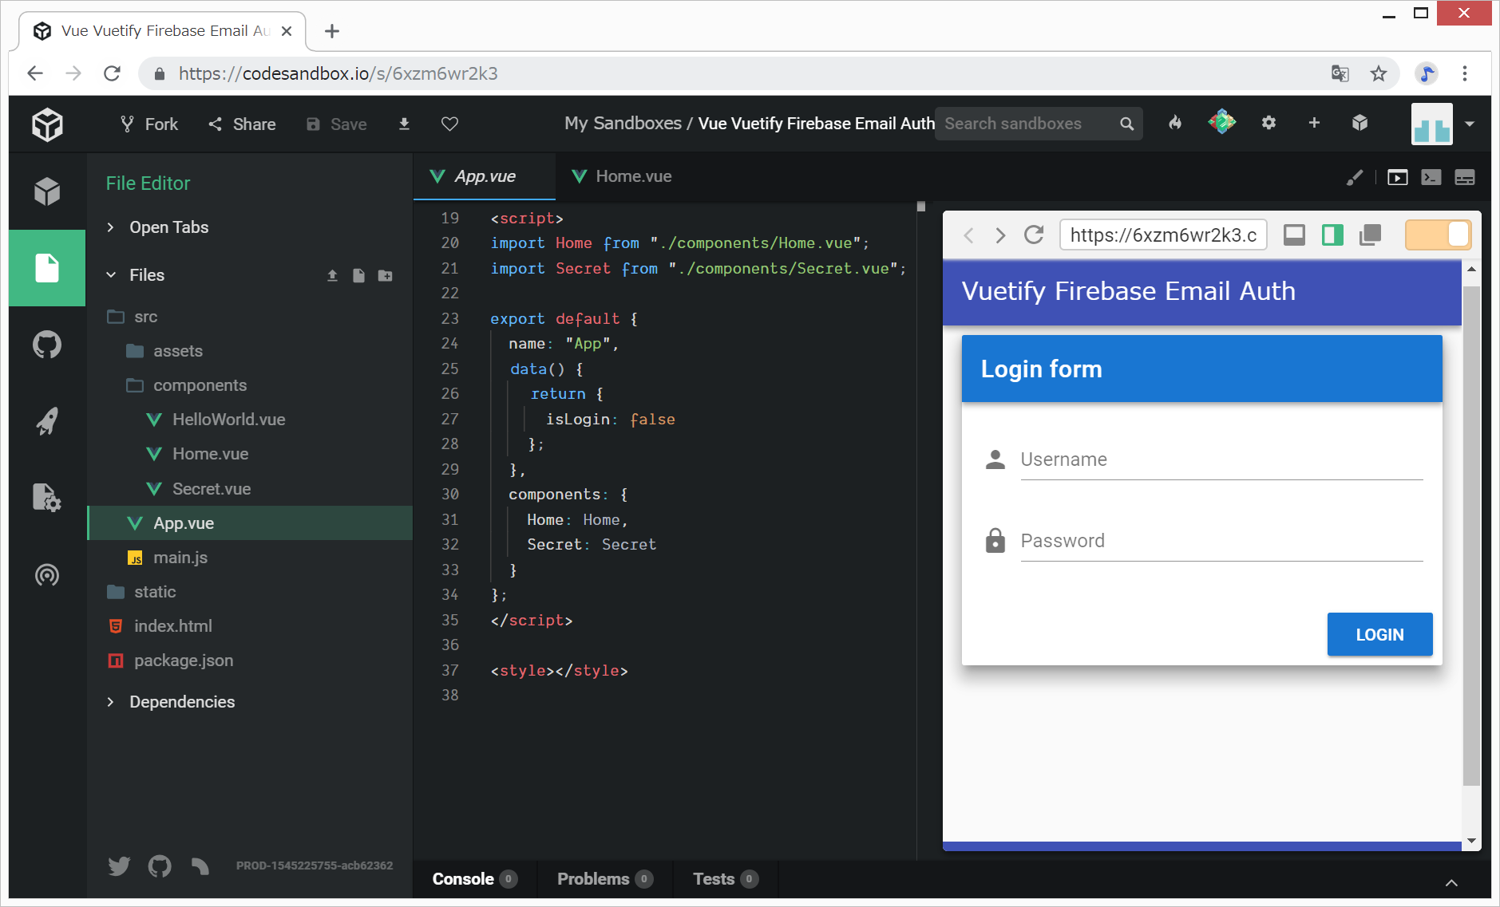Open the Deployment rocket panel

pyautogui.click(x=47, y=421)
